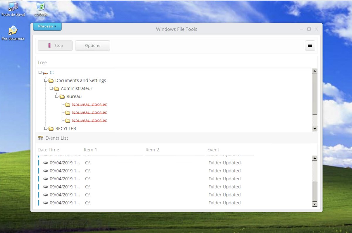This screenshot has height=233, width=352.
Task: Select the Documents and Settings label
Action: click(81, 80)
